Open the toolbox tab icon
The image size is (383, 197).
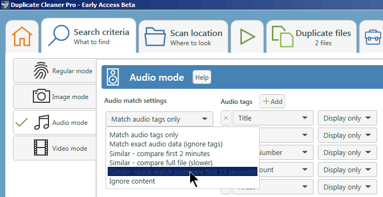coord(372,37)
